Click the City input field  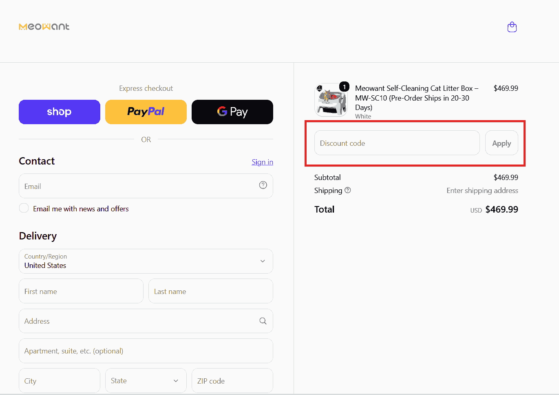click(60, 381)
